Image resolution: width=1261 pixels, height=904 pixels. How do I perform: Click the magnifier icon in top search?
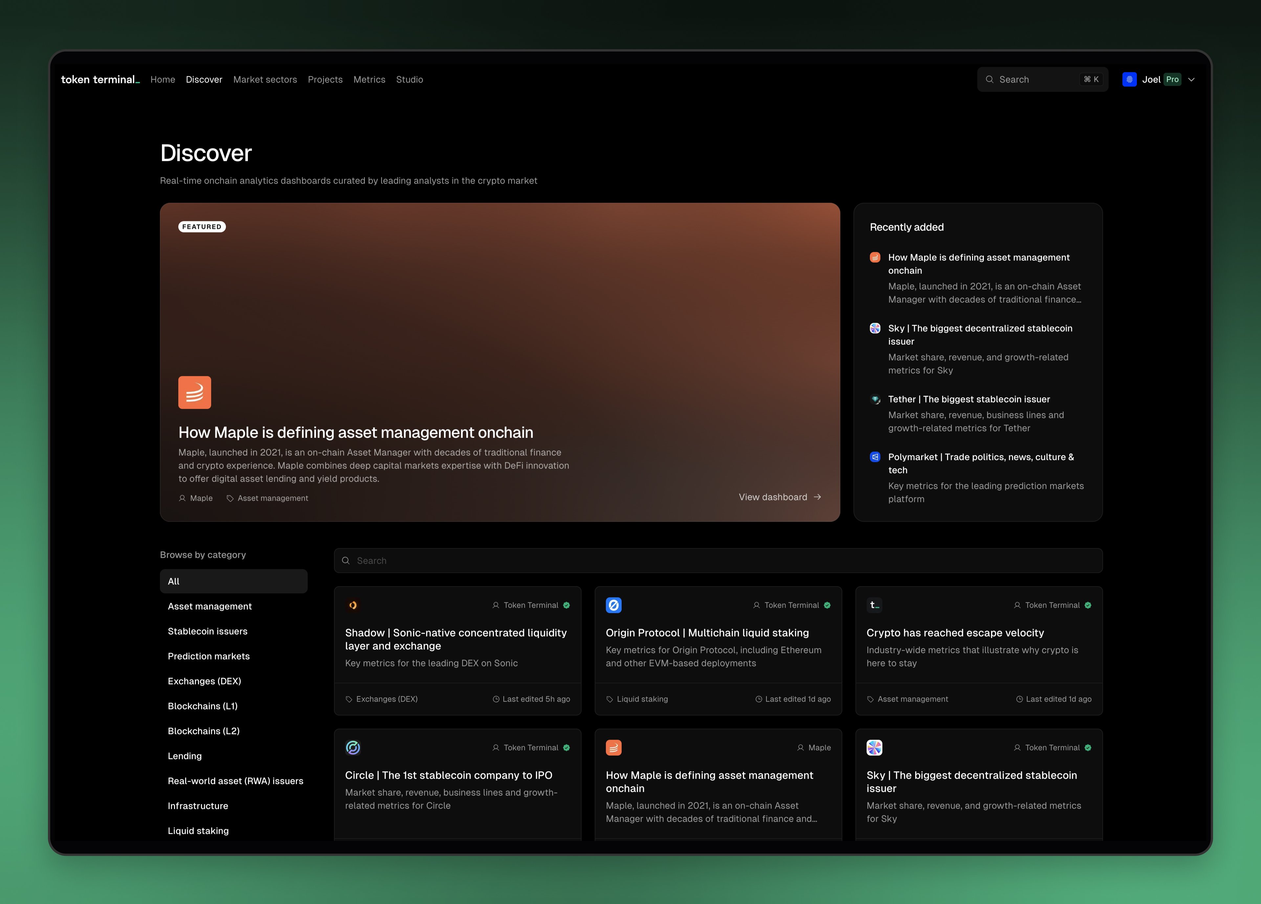990,79
